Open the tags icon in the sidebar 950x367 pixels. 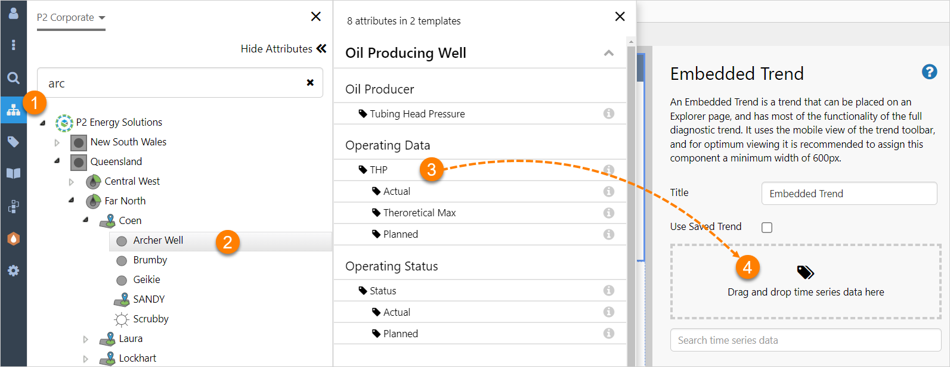13,142
